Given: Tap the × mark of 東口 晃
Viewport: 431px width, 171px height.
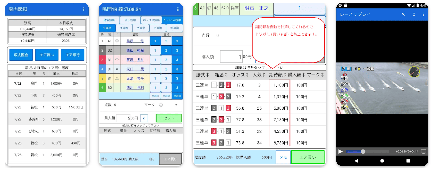Looking at the screenshot, I should pos(117,69).
